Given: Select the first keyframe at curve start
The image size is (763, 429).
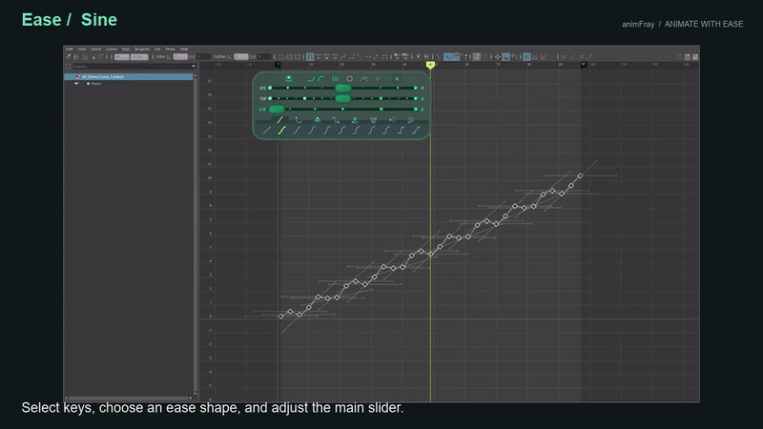Looking at the screenshot, I should click(x=280, y=317).
